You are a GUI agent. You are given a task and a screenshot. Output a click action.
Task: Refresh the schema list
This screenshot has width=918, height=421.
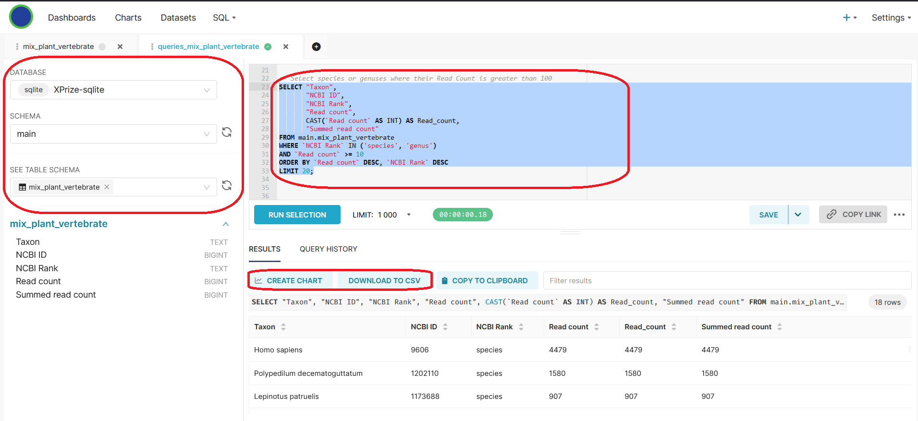pos(227,132)
